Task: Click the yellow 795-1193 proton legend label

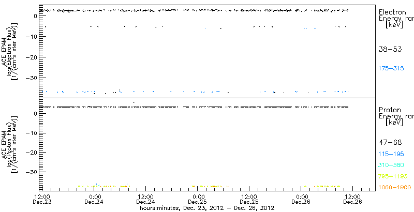Action: 393,176
